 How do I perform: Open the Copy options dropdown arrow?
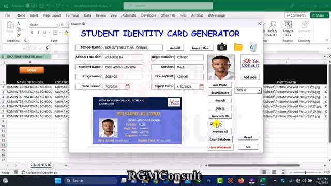23,29
